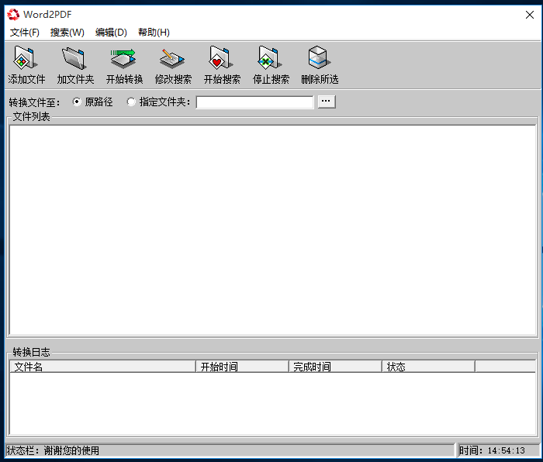Viewport: 543px width, 462px height.
Task: Open the 帮助(H) menu
Action: click(154, 33)
